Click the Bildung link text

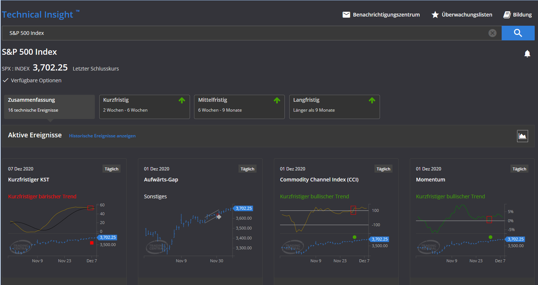(x=523, y=15)
